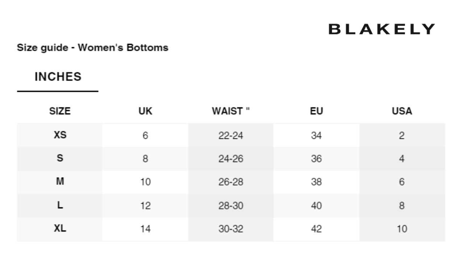Select the INCHES tab

coord(58,77)
